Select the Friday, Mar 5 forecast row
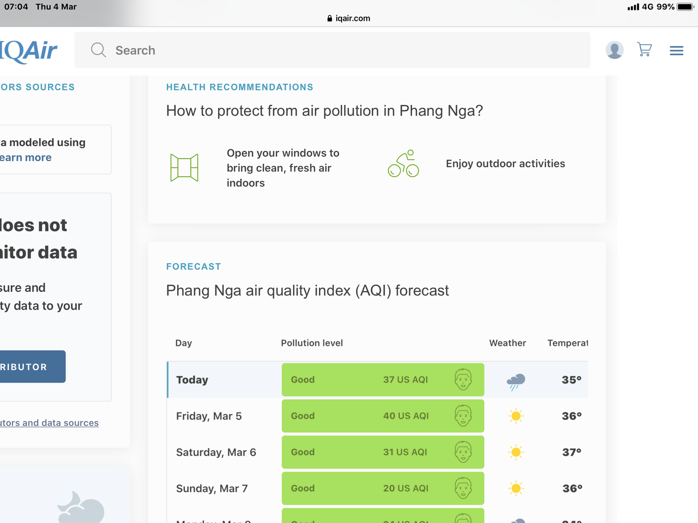This screenshot has height=523, width=698. point(209,416)
